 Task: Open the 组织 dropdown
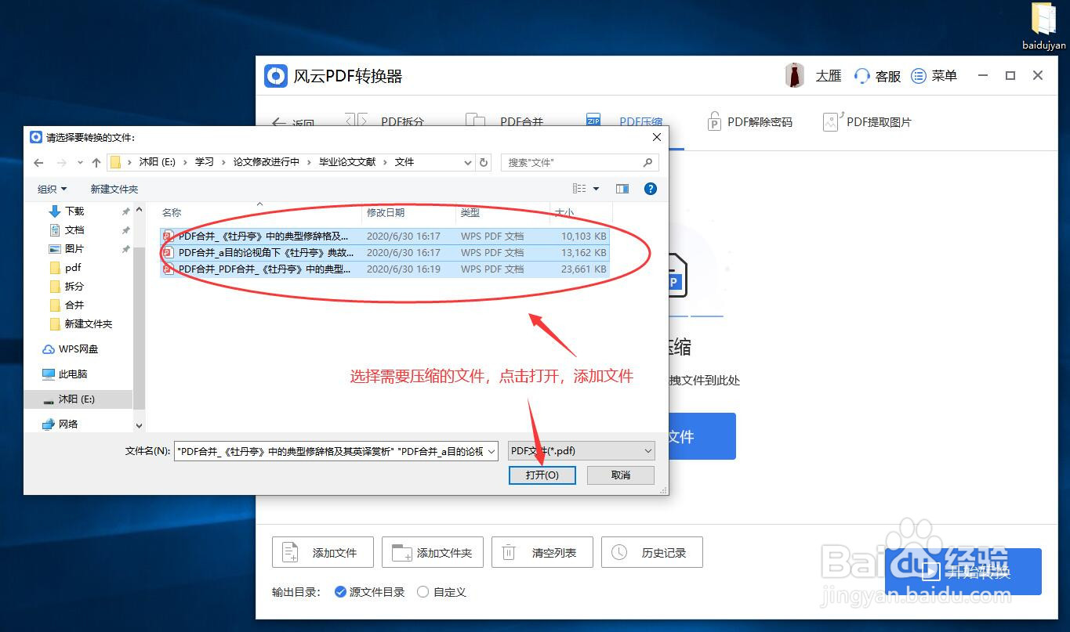point(52,188)
